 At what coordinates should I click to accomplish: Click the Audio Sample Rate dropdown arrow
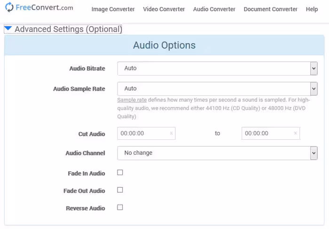tap(313, 89)
